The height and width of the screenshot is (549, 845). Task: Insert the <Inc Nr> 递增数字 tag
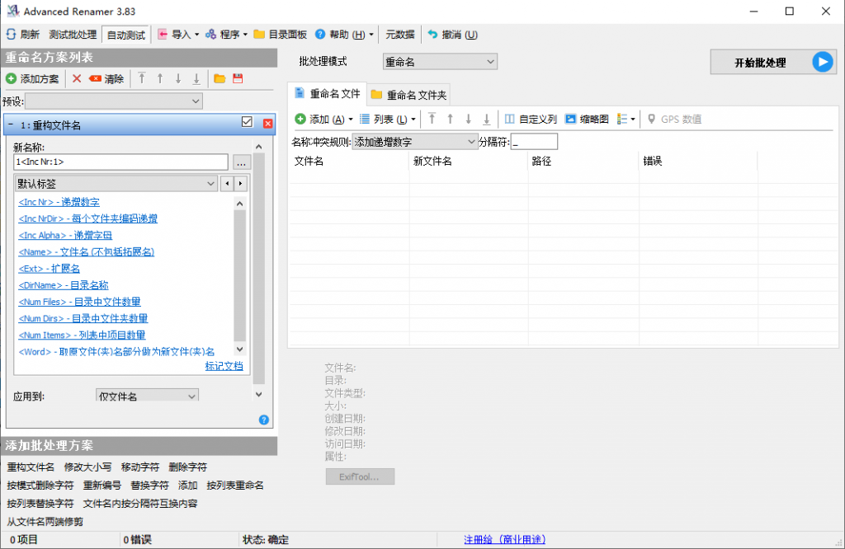(59, 203)
